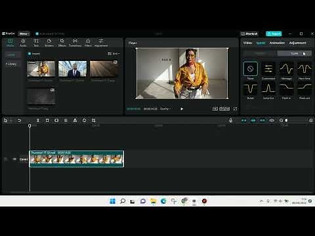315x236 pixels.
Task: Open the Text tab
Action: pyautogui.click(x=36, y=43)
